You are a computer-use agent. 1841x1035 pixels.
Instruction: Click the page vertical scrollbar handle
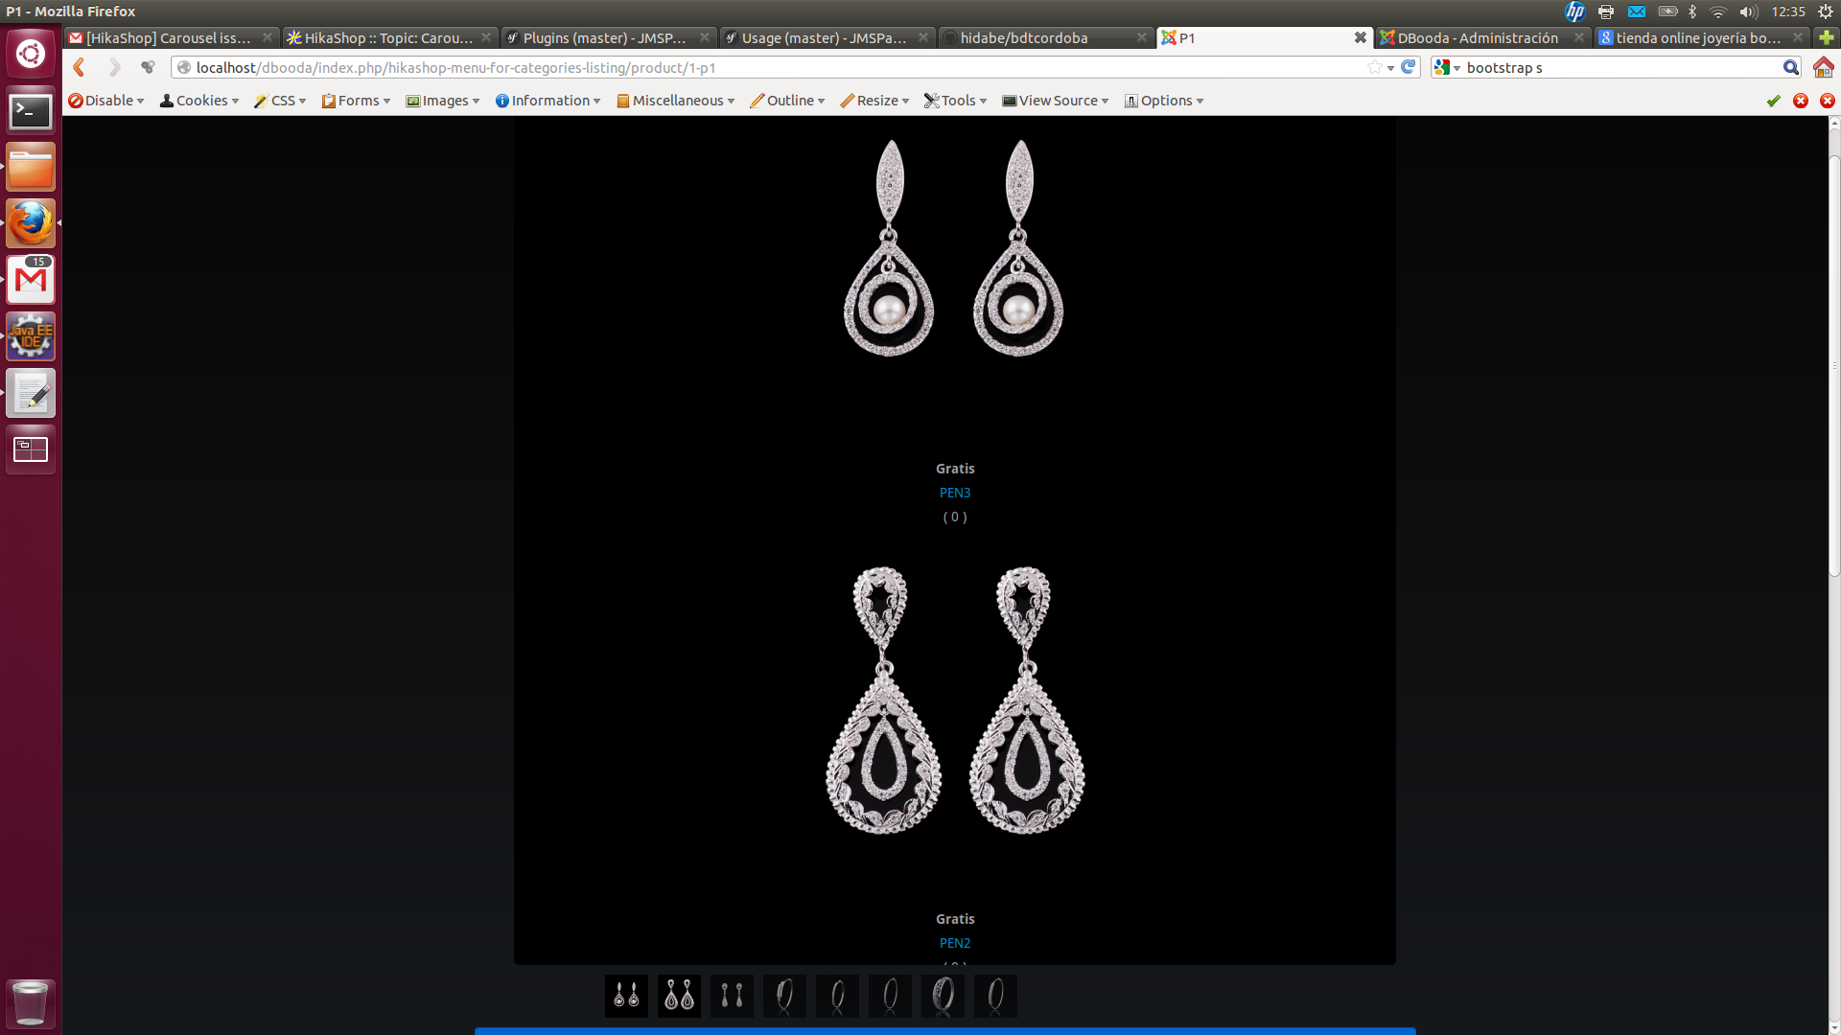(1834, 364)
